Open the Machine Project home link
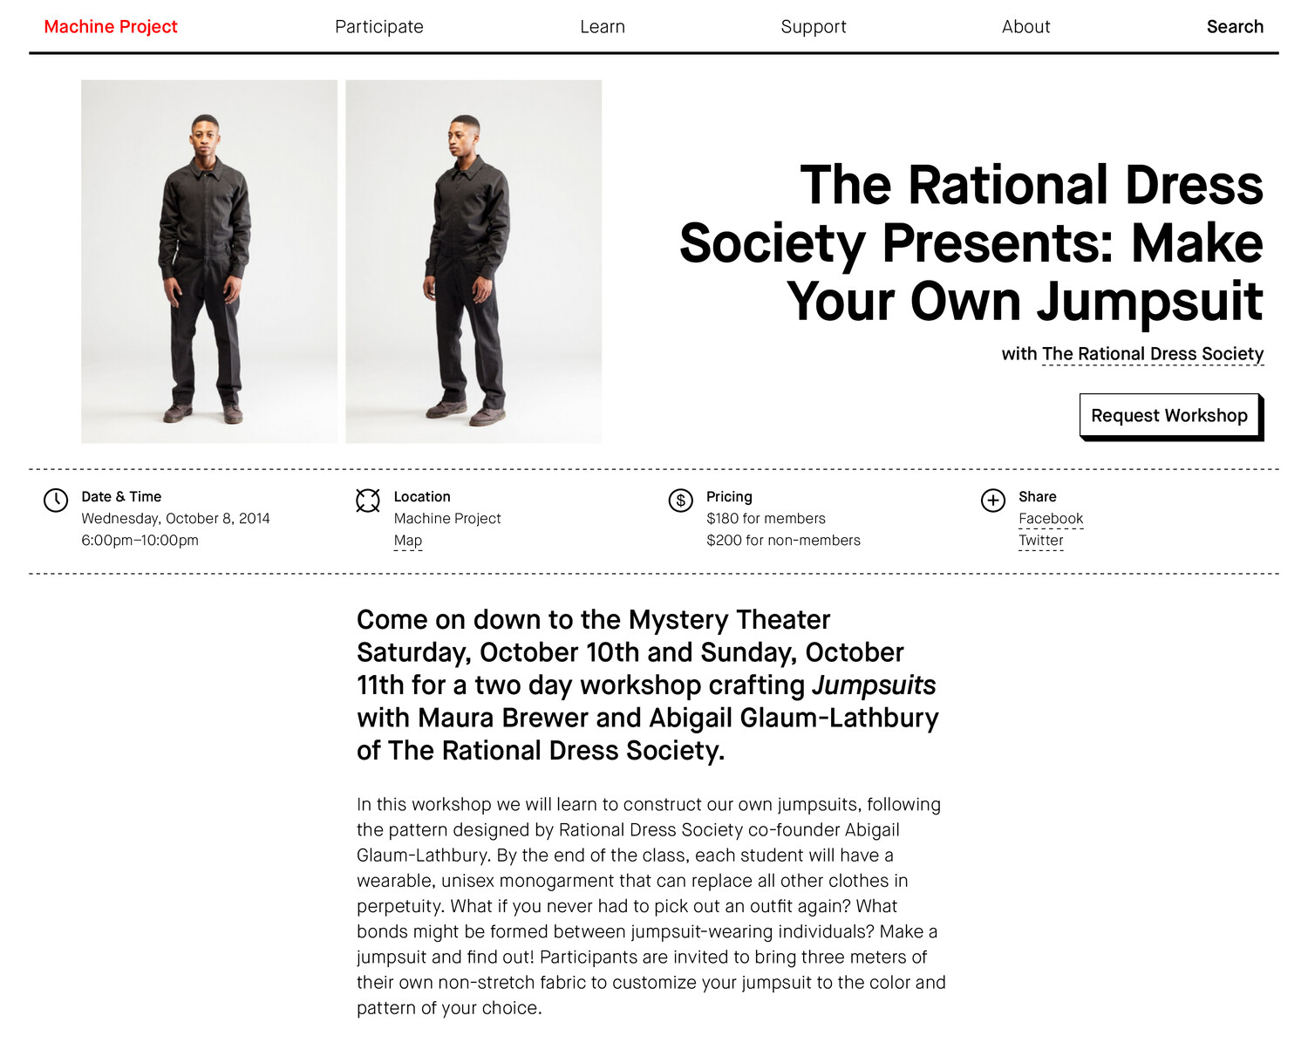1308x1063 pixels. point(111,27)
